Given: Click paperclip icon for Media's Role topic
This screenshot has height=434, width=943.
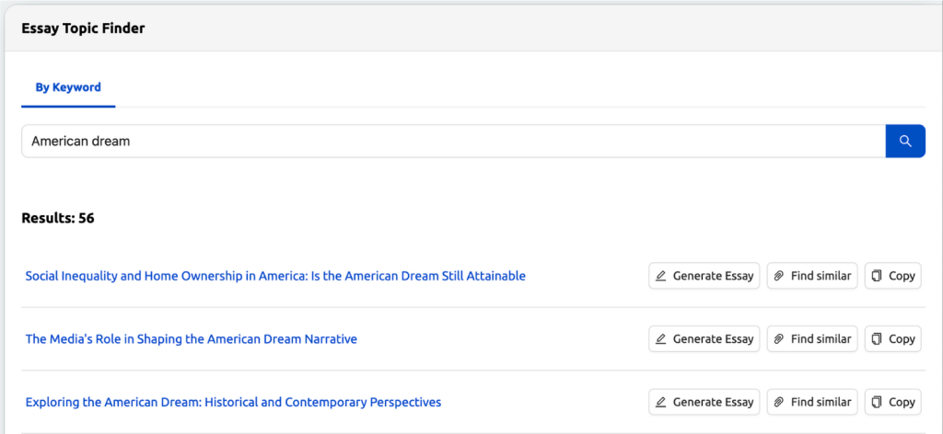Looking at the screenshot, I should [779, 339].
